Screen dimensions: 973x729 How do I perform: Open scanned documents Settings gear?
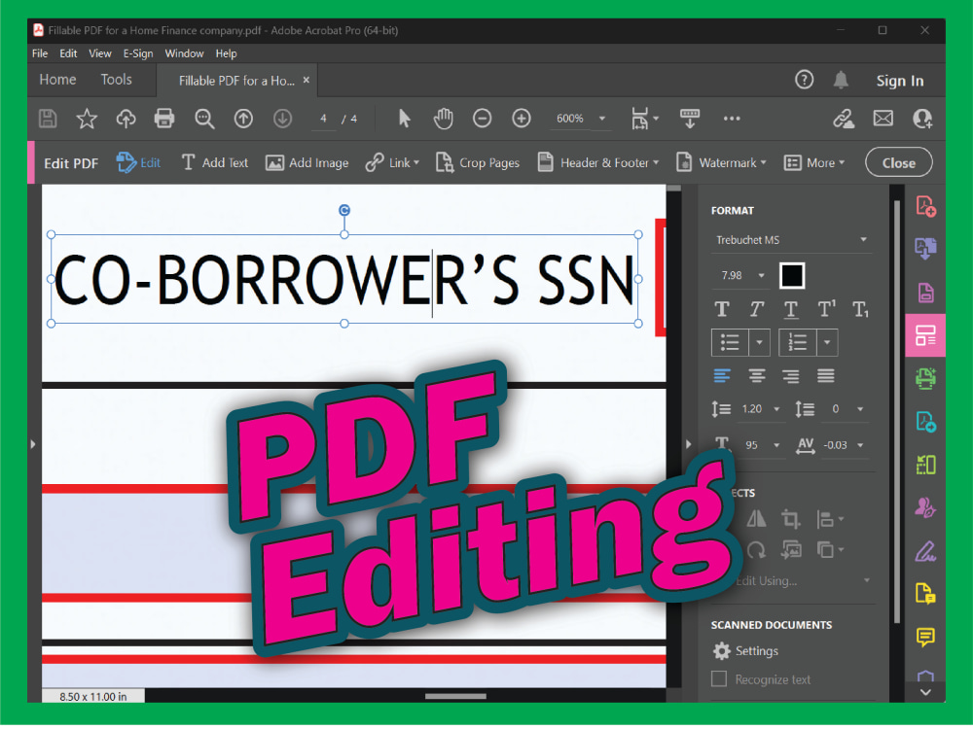(722, 651)
